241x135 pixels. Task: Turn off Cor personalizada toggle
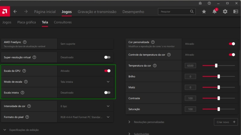pyautogui.click(x=232, y=44)
